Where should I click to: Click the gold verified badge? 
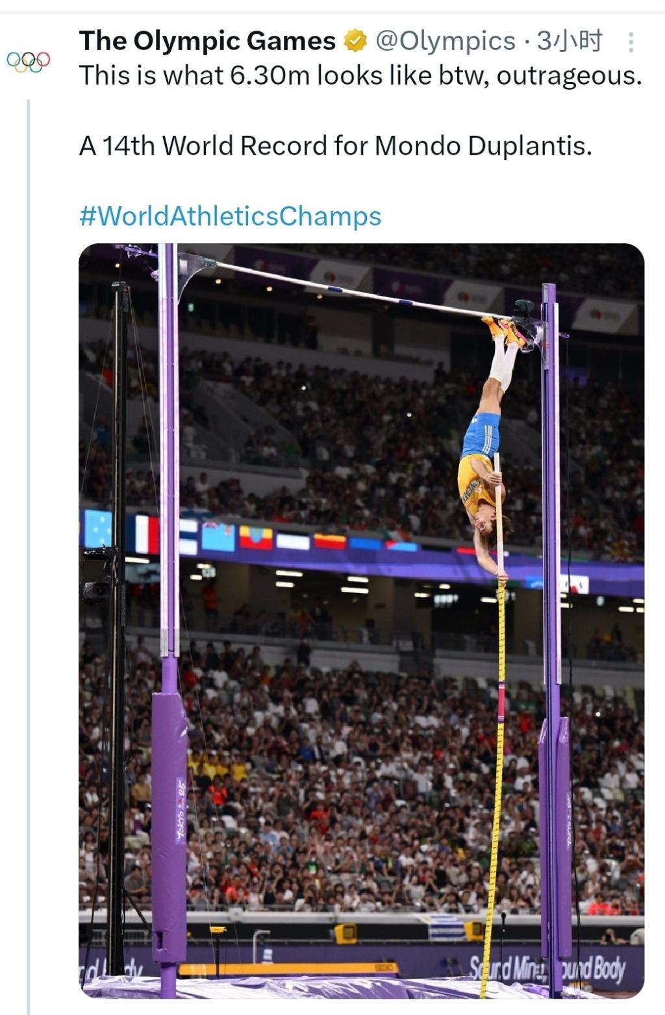click(x=355, y=42)
